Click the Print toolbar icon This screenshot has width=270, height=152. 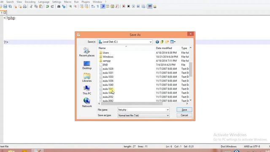[25, 6]
